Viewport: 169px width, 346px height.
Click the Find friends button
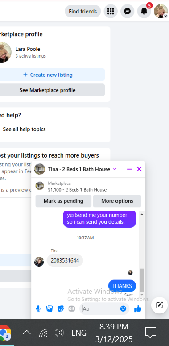tap(83, 11)
